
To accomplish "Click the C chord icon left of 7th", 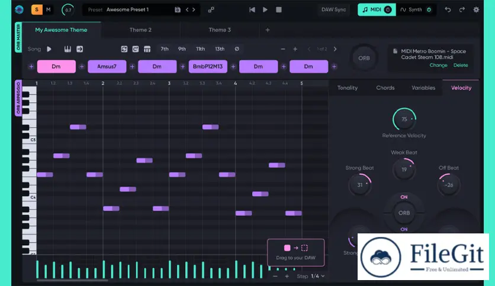I will (x=136, y=49).
